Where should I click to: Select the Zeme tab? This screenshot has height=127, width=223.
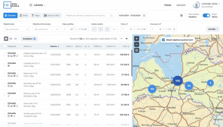[24, 16]
